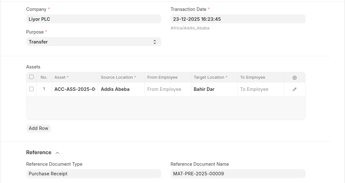
Task: Click the Source Location cell Addis Abeba
Action: click(x=121, y=89)
